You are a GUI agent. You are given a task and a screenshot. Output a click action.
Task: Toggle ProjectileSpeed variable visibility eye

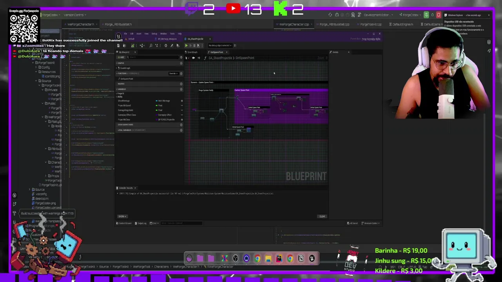182,105
